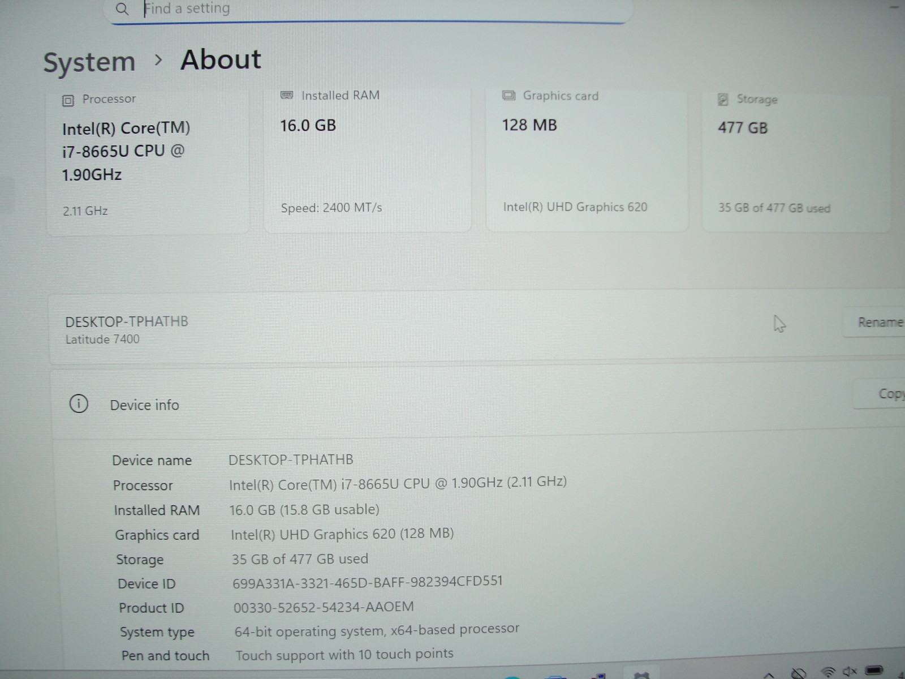Select '64-bit operating system, x64-based processor' text

[377, 630]
